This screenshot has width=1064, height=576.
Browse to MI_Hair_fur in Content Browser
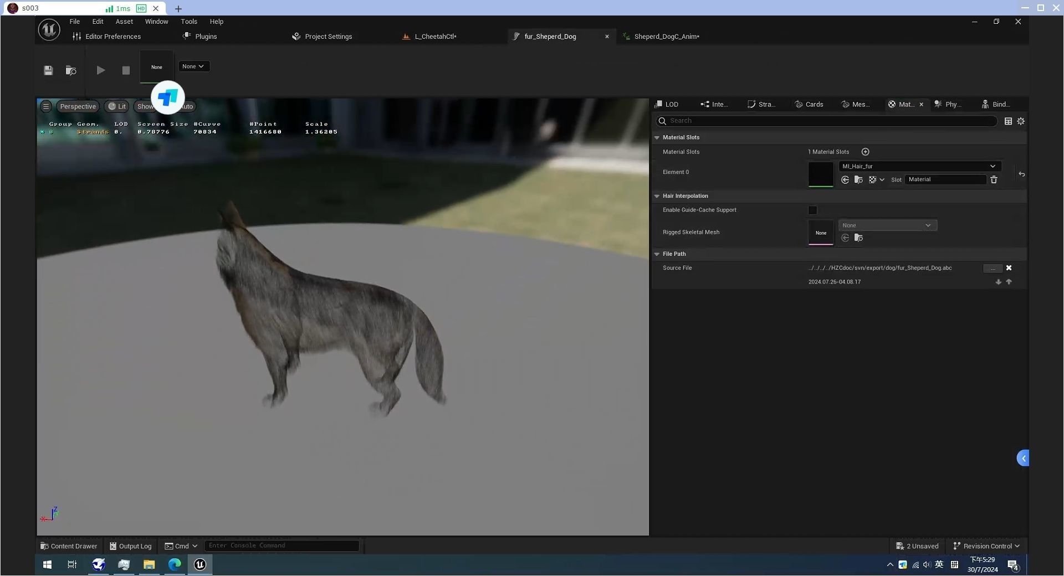click(x=858, y=180)
